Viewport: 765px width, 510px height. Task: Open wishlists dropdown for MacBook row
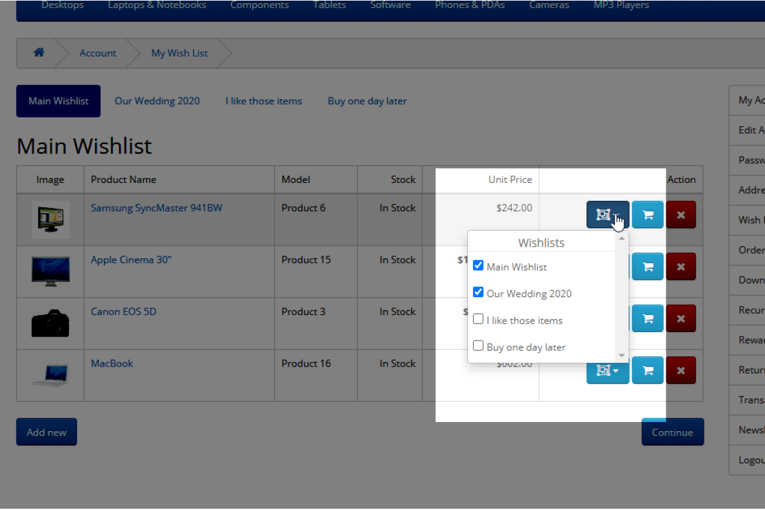607,370
